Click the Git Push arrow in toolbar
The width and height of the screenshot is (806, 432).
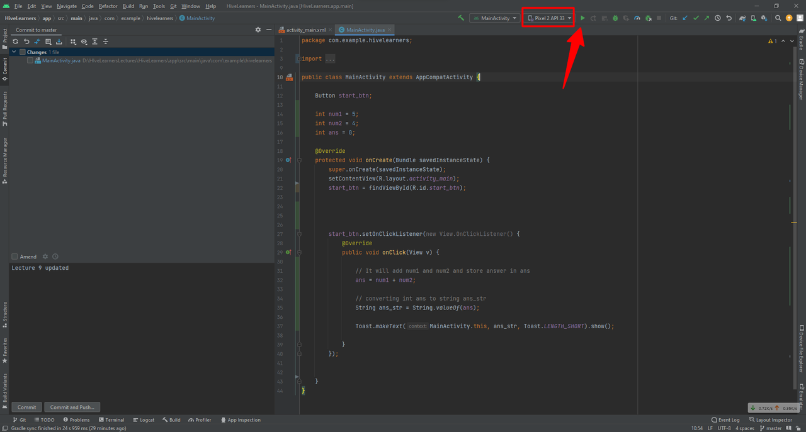(x=707, y=18)
